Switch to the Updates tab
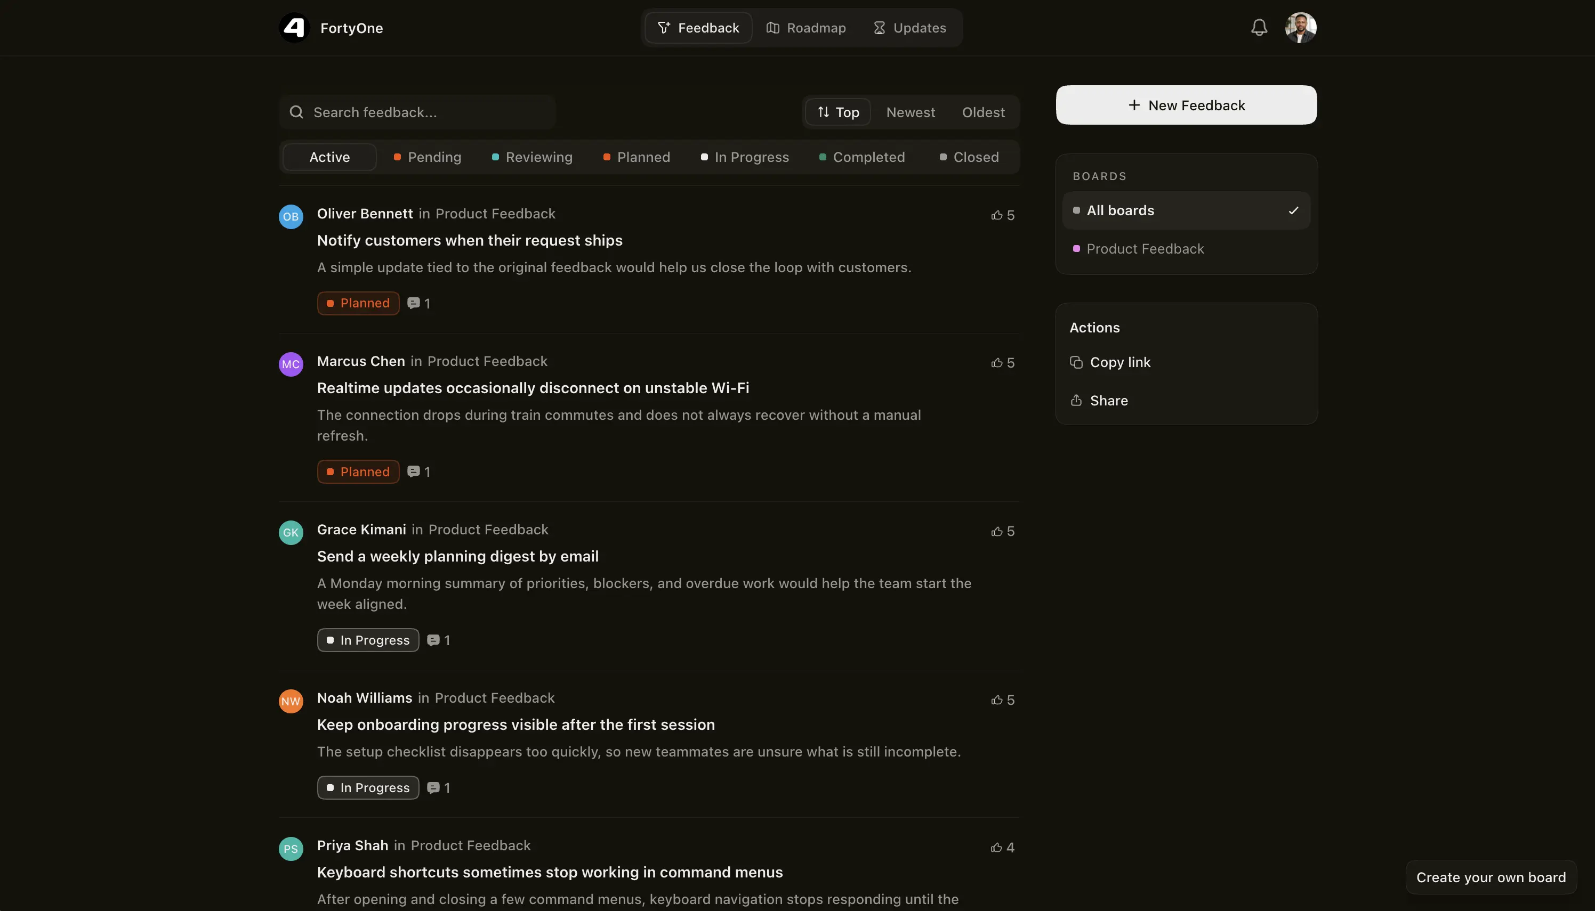The image size is (1595, 911). [x=909, y=28]
